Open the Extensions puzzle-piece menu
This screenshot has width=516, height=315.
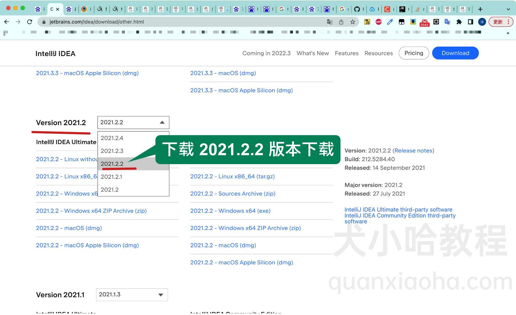(459, 22)
